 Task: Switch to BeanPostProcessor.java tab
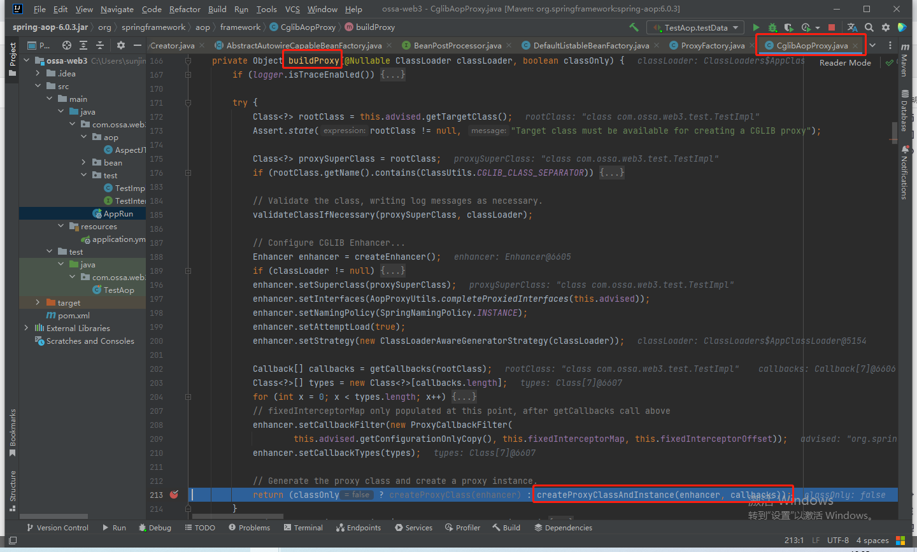(x=457, y=45)
